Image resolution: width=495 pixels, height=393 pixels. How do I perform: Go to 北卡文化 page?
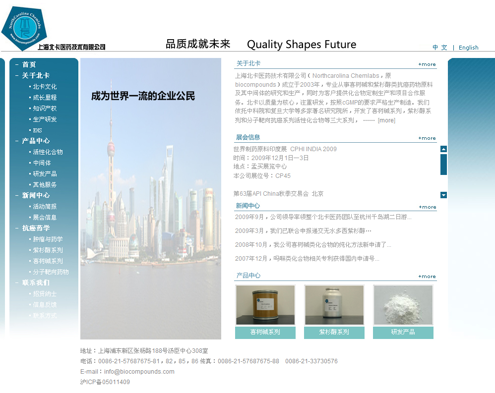tap(45, 86)
